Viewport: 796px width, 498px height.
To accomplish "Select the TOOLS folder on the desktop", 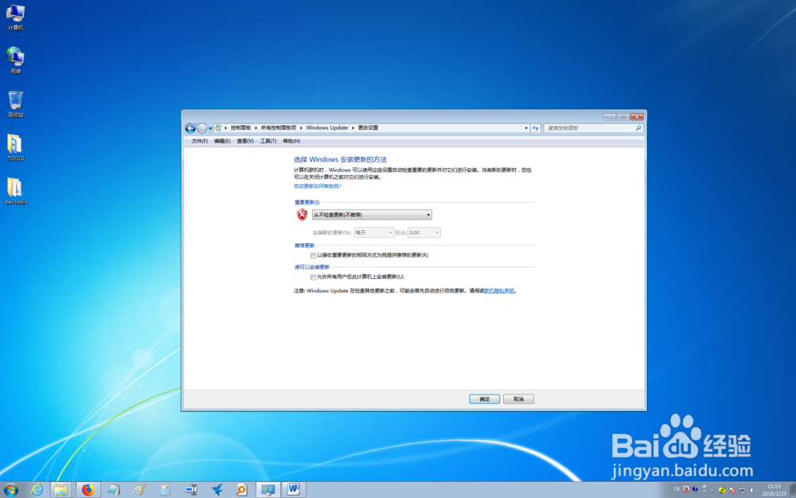I will [x=15, y=147].
